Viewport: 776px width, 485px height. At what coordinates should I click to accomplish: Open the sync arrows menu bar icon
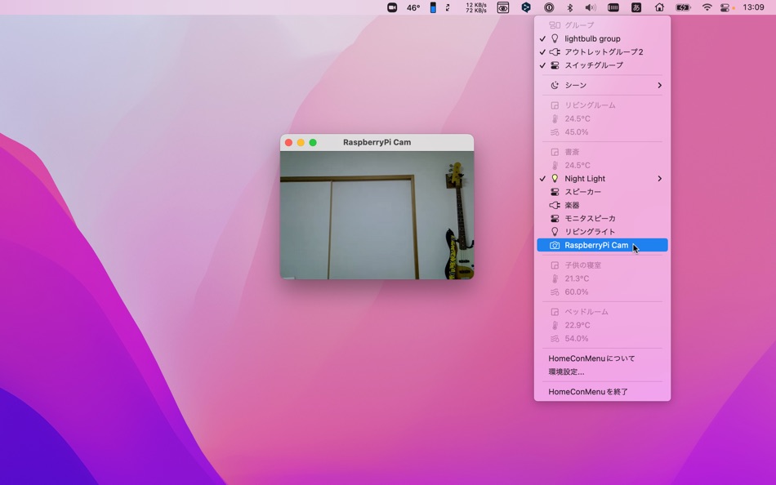pyautogui.click(x=448, y=7)
